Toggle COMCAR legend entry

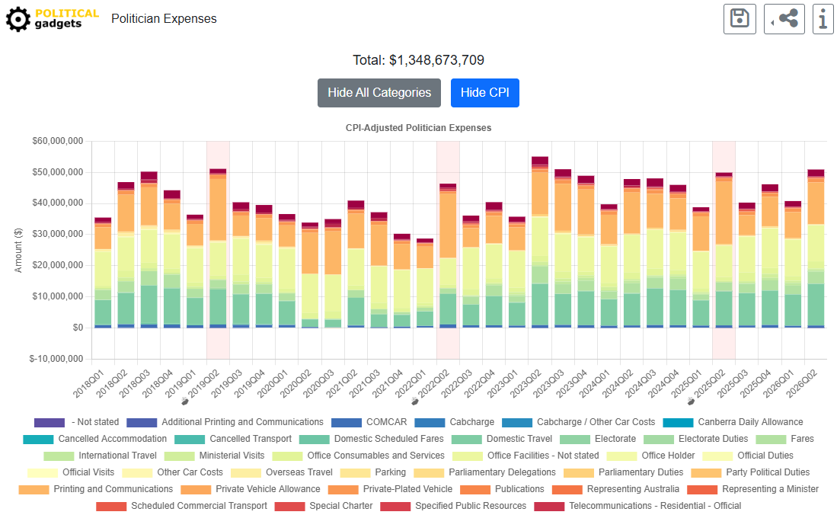[369, 422]
